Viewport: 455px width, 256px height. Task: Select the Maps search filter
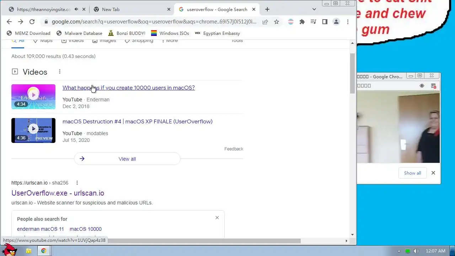point(43,41)
